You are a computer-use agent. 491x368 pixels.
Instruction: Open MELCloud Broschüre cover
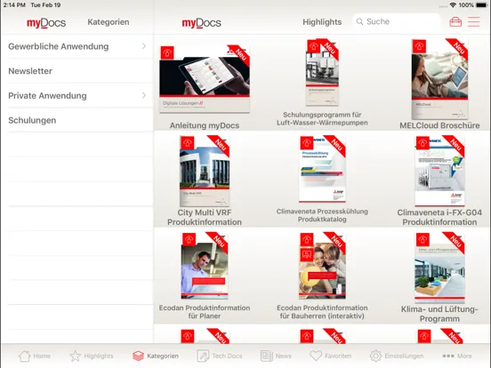(439, 79)
